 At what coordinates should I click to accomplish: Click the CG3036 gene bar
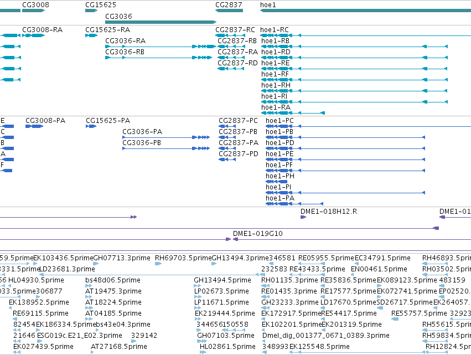coord(161,22)
